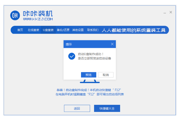Click the 咔咔装机 title text
Screen dimensions: 181x117
pyautogui.click(x=38, y=14)
